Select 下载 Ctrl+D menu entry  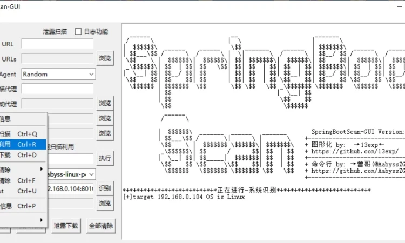click(23, 155)
